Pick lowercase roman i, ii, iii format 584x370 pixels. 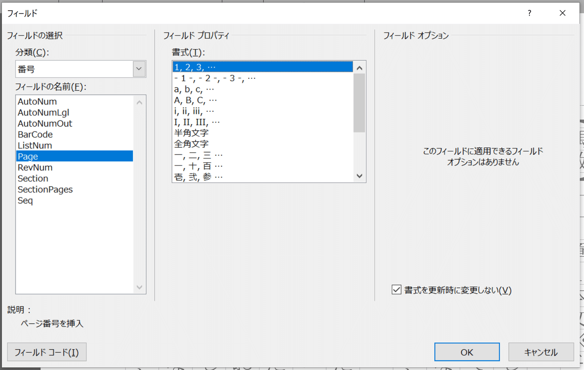pos(263,111)
